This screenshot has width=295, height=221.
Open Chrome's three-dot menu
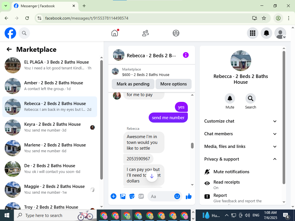(x=289, y=18)
